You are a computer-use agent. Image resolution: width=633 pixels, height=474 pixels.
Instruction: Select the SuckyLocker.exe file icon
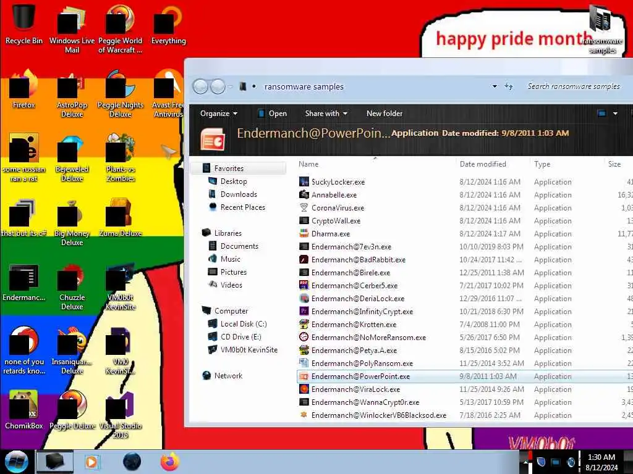point(304,182)
